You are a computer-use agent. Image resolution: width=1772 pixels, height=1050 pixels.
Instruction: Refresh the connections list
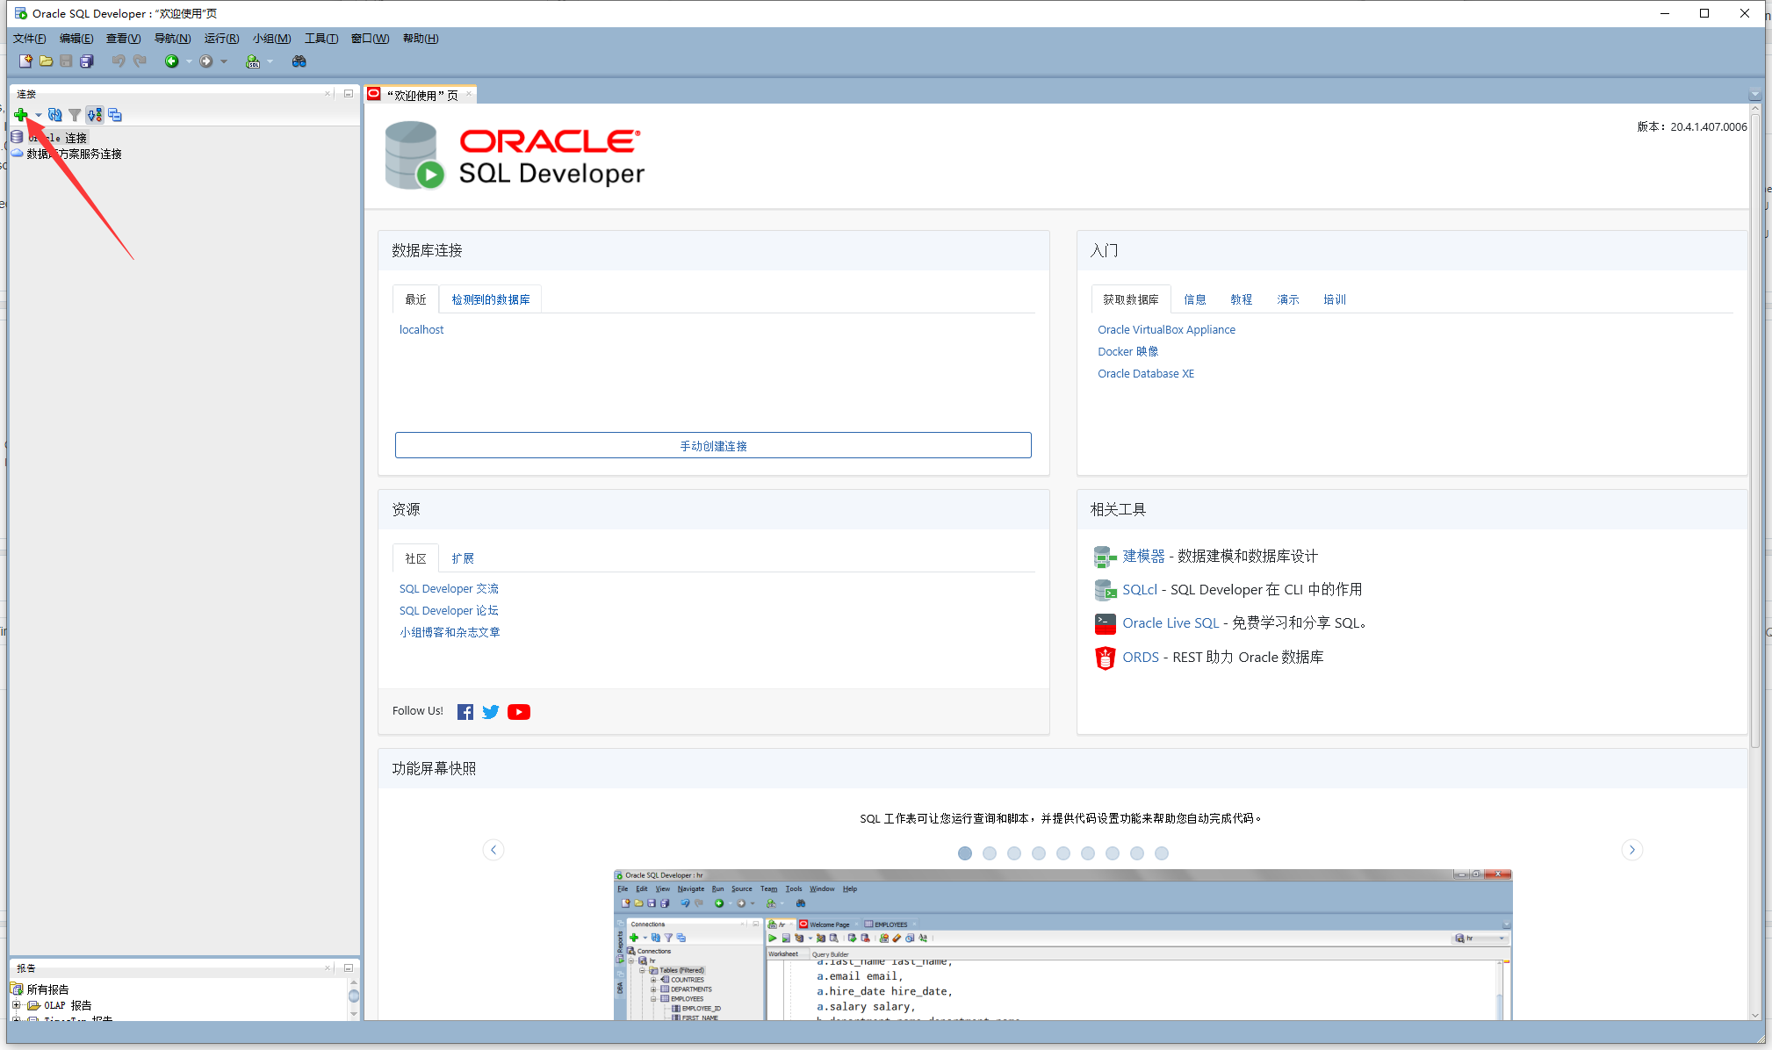click(54, 115)
